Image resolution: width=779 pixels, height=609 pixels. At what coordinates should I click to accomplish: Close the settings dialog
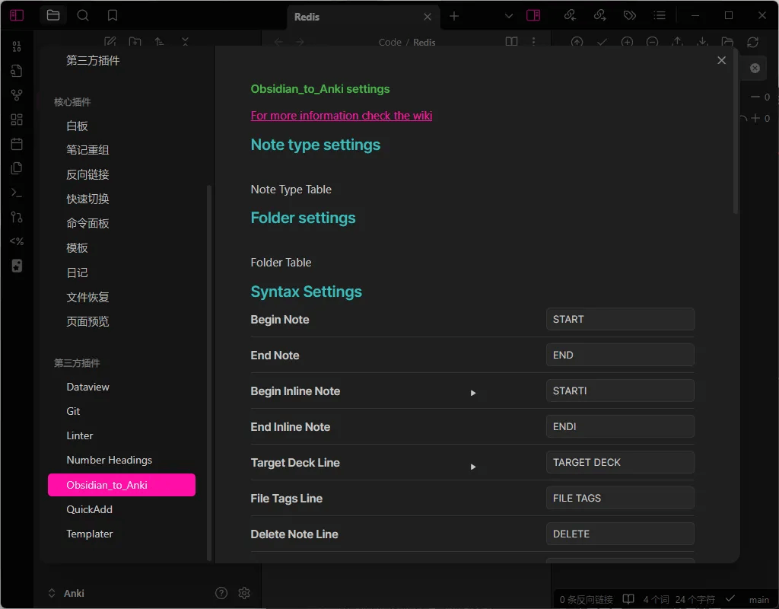pyautogui.click(x=721, y=60)
